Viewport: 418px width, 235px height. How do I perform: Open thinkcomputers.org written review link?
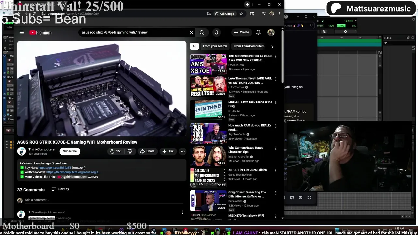[x=73, y=172]
